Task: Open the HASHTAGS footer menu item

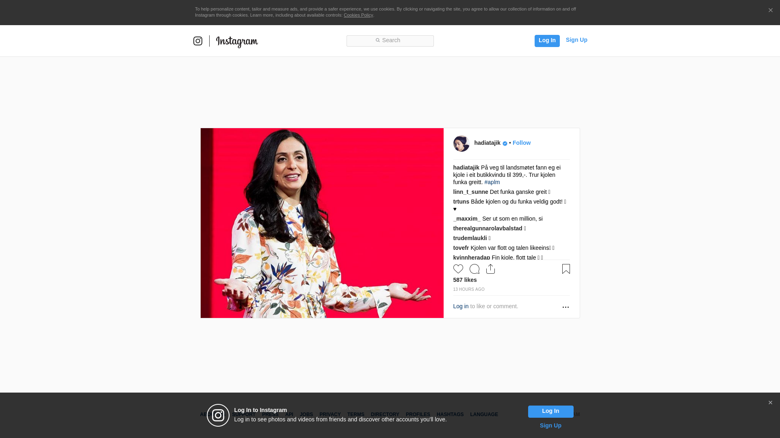Action: pyautogui.click(x=450, y=414)
